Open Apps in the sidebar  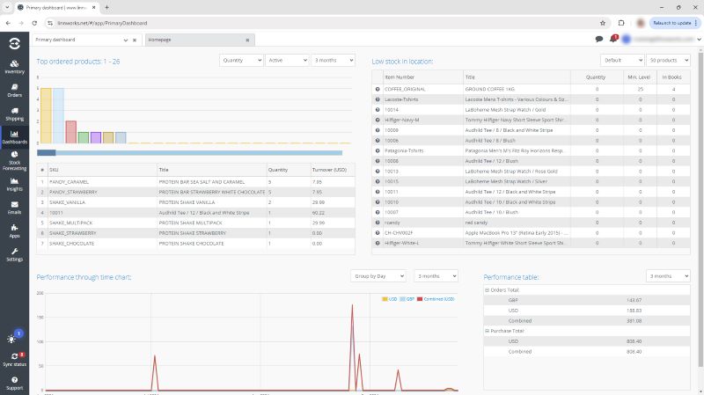[x=14, y=231]
